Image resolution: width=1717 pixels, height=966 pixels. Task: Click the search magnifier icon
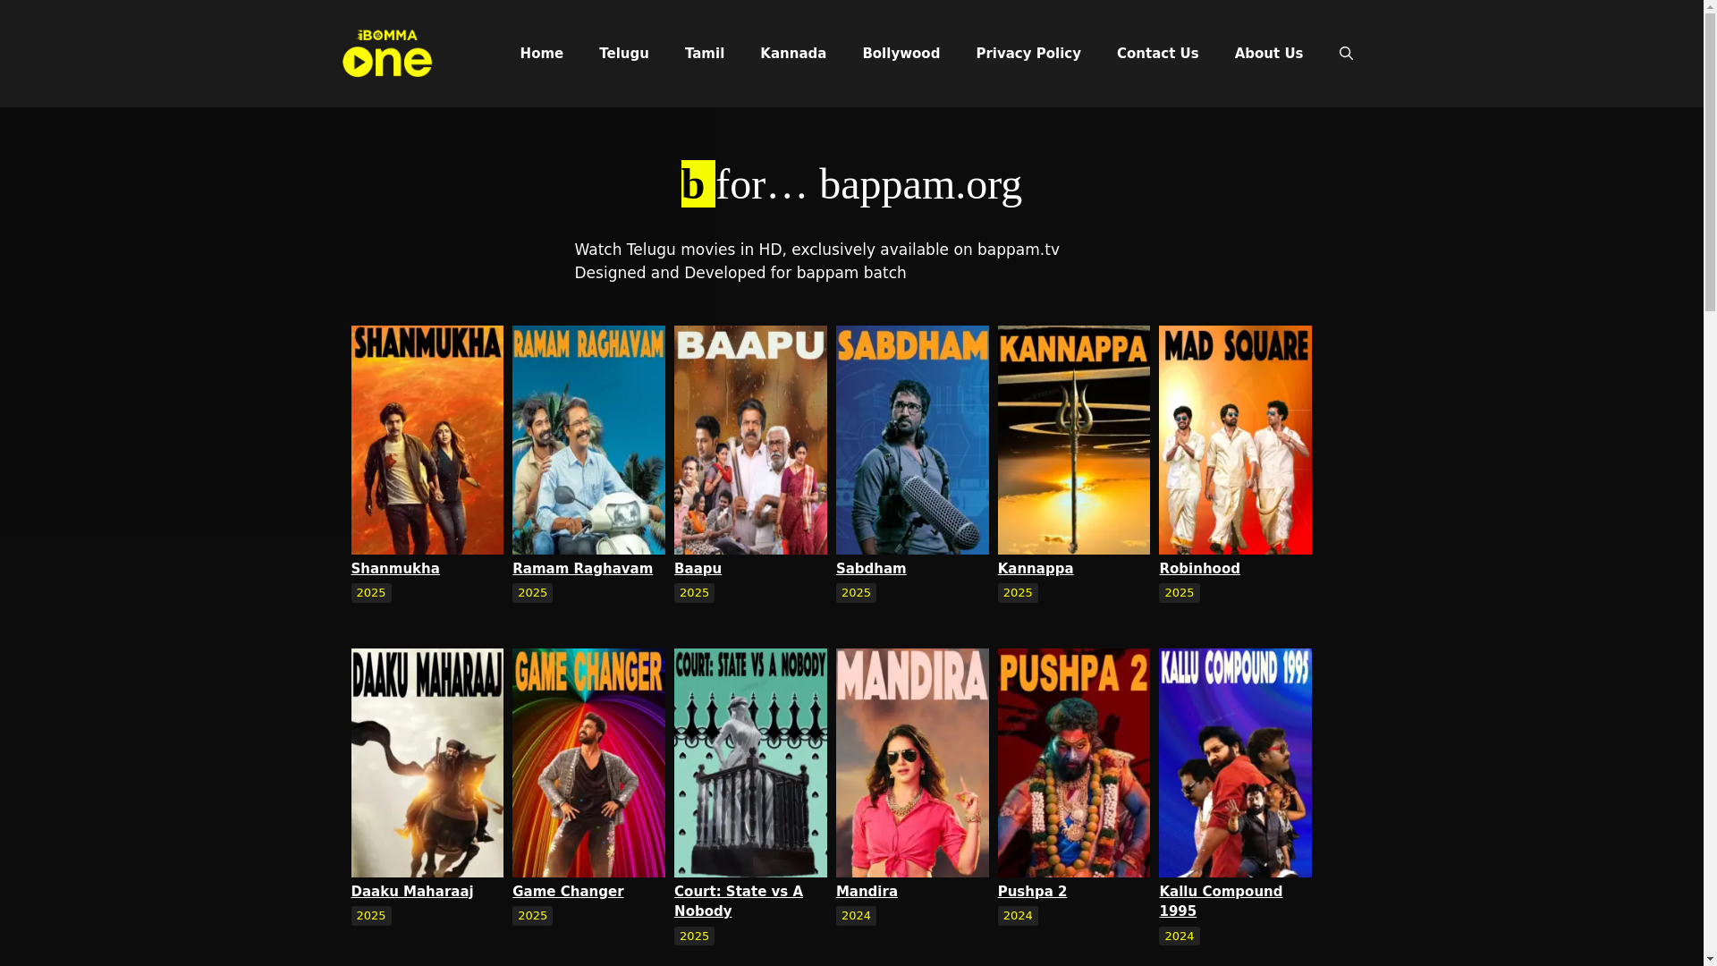(x=1346, y=54)
